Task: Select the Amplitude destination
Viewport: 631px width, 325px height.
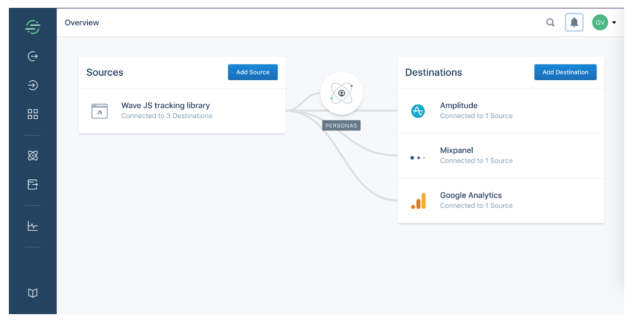Action: (458, 105)
